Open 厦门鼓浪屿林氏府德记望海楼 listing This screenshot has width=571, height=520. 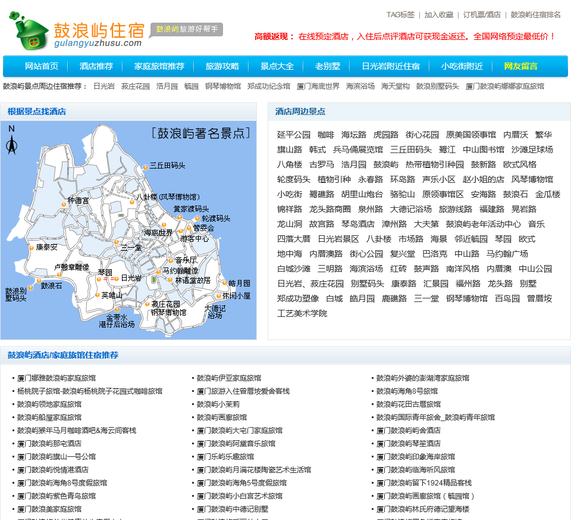pos(422,509)
